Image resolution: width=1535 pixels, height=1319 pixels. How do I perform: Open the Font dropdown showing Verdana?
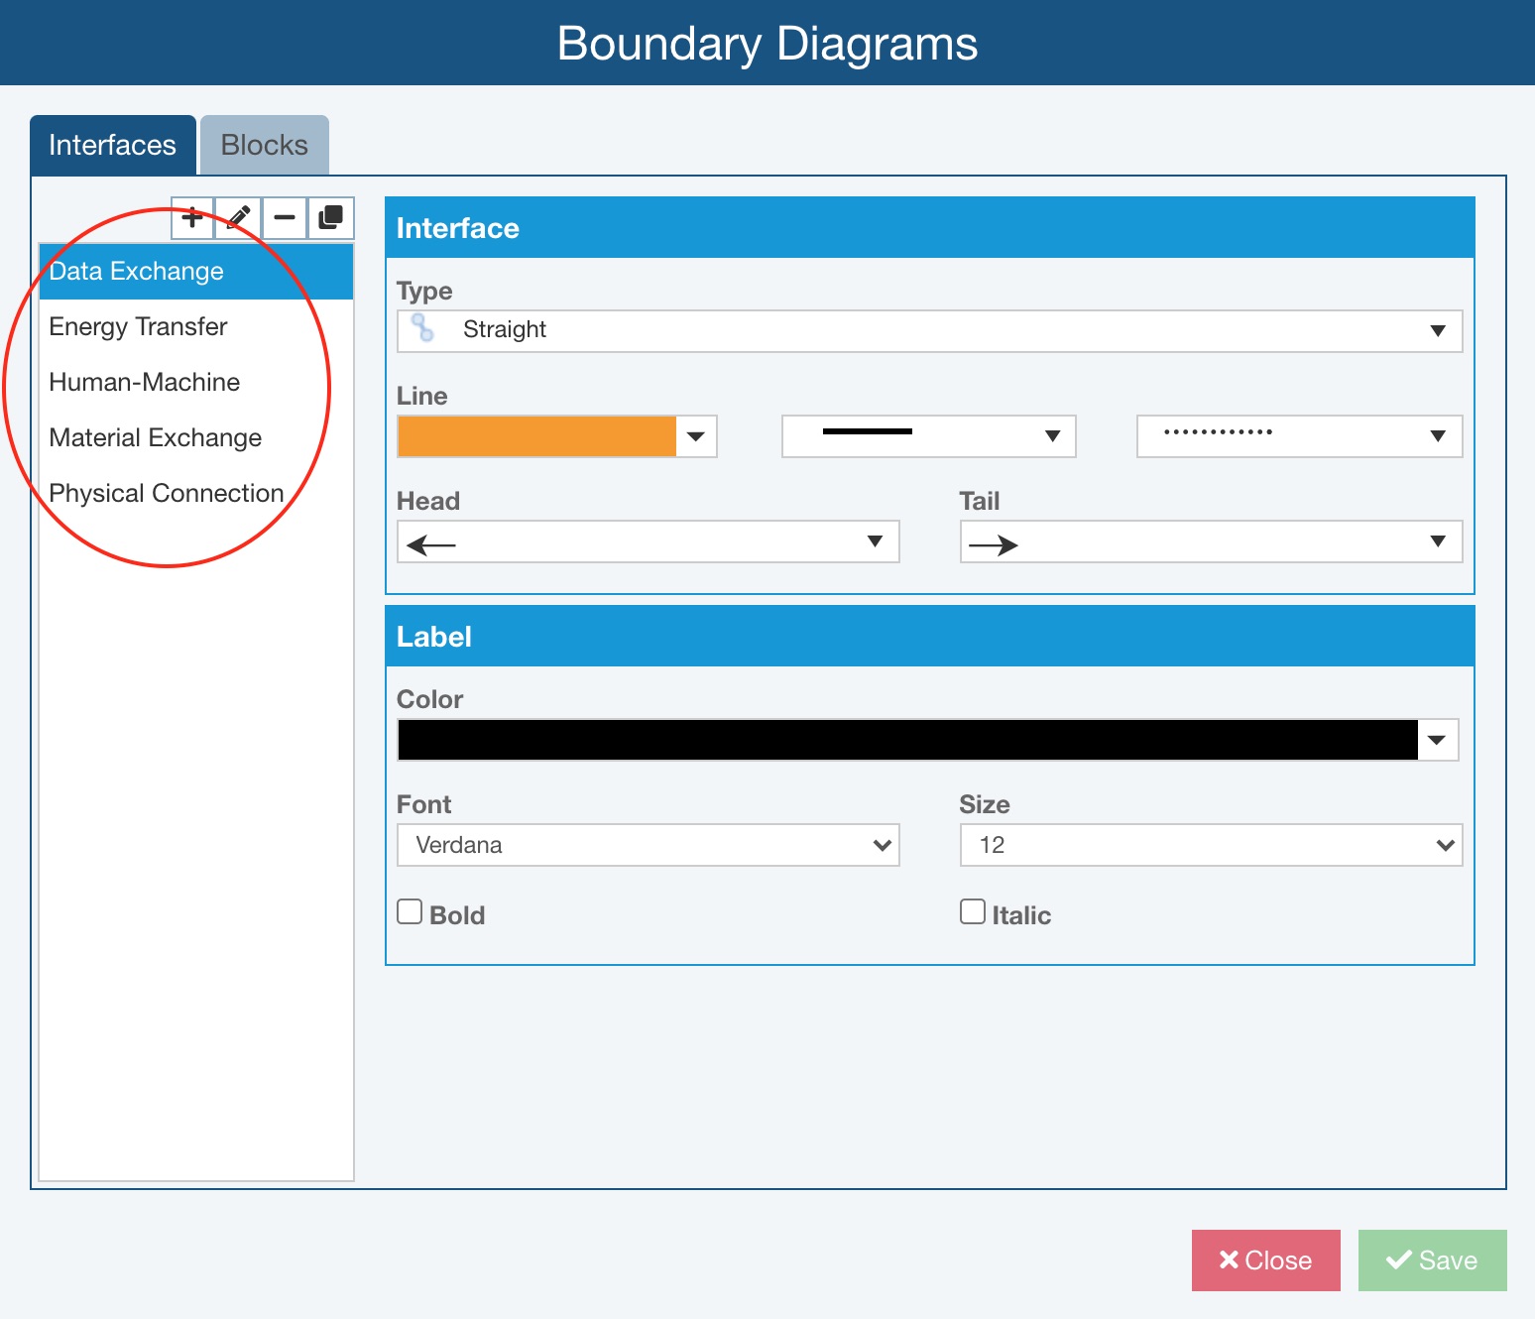tap(648, 845)
